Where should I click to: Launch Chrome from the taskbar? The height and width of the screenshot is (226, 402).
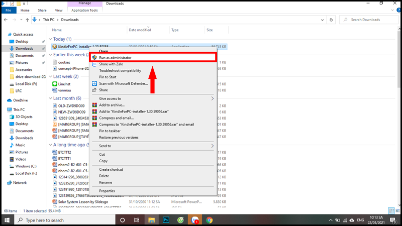209,220
